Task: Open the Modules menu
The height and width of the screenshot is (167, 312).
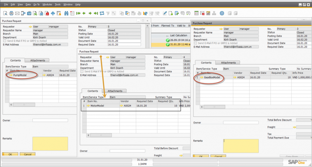Action: [x=47, y=5]
